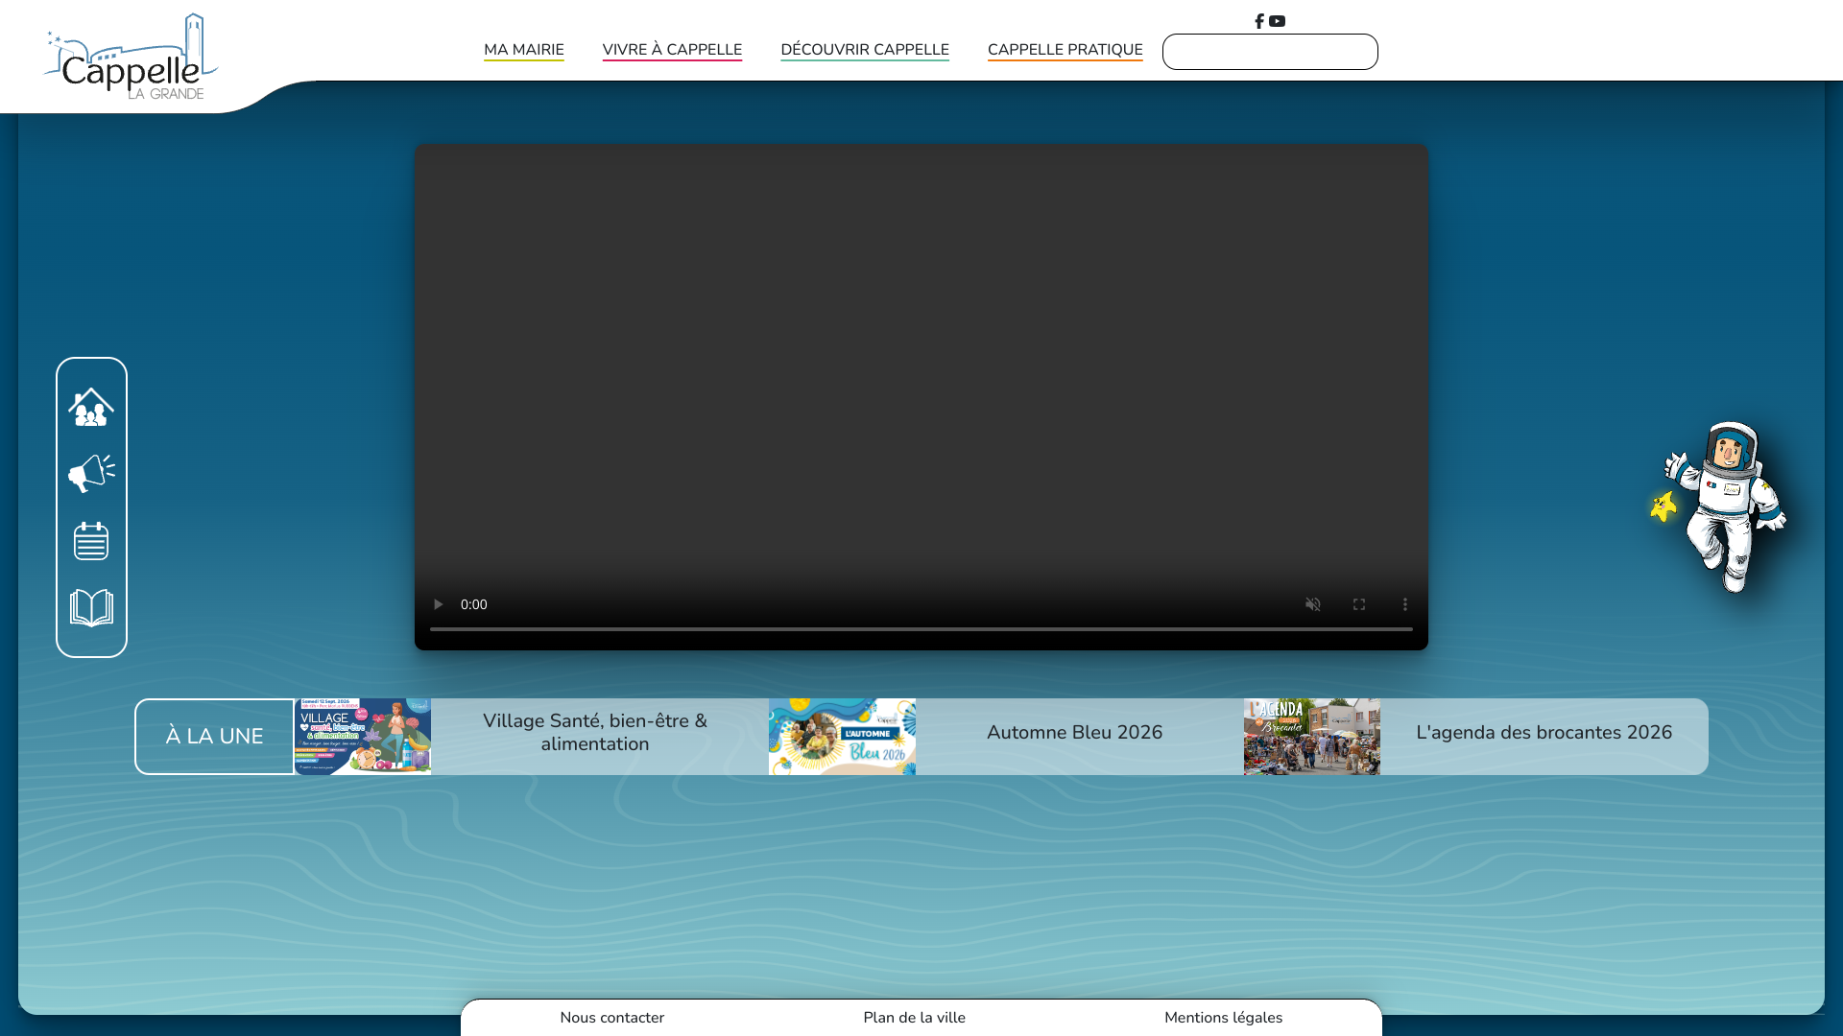Open the YouTube icon link
The width and height of the screenshot is (1843, 1036).
pyautogui.click(x=1277, y=21)
